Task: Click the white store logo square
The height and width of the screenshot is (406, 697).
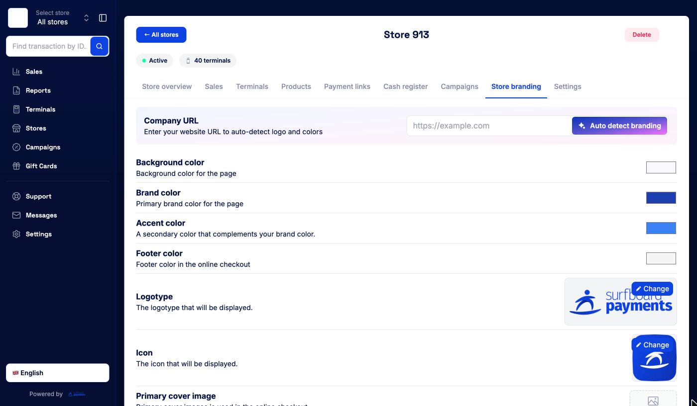Action: tap(18, 18)
